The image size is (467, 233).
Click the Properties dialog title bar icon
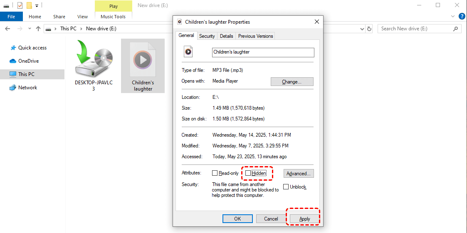179,22
